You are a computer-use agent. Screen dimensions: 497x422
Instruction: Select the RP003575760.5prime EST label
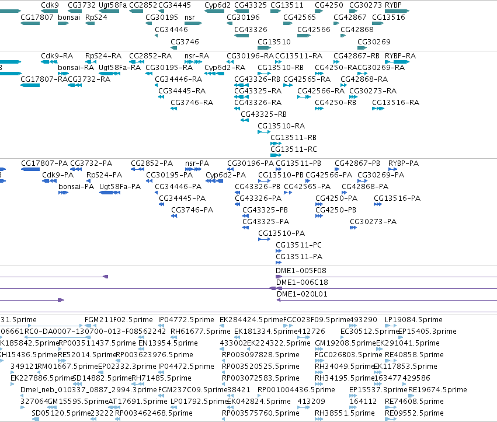(261, 413)
